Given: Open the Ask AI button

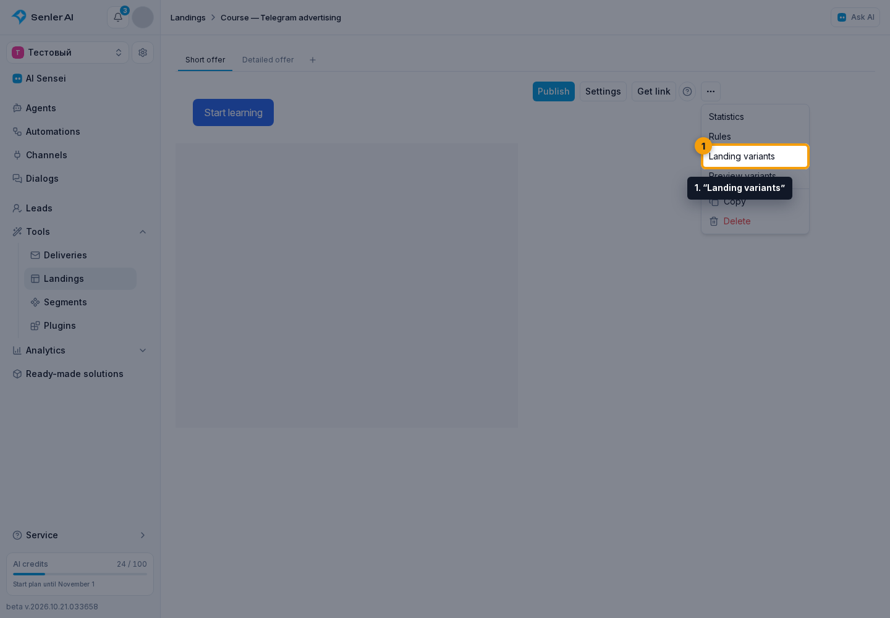Looking at the screenshot, I should pos(855,17).
